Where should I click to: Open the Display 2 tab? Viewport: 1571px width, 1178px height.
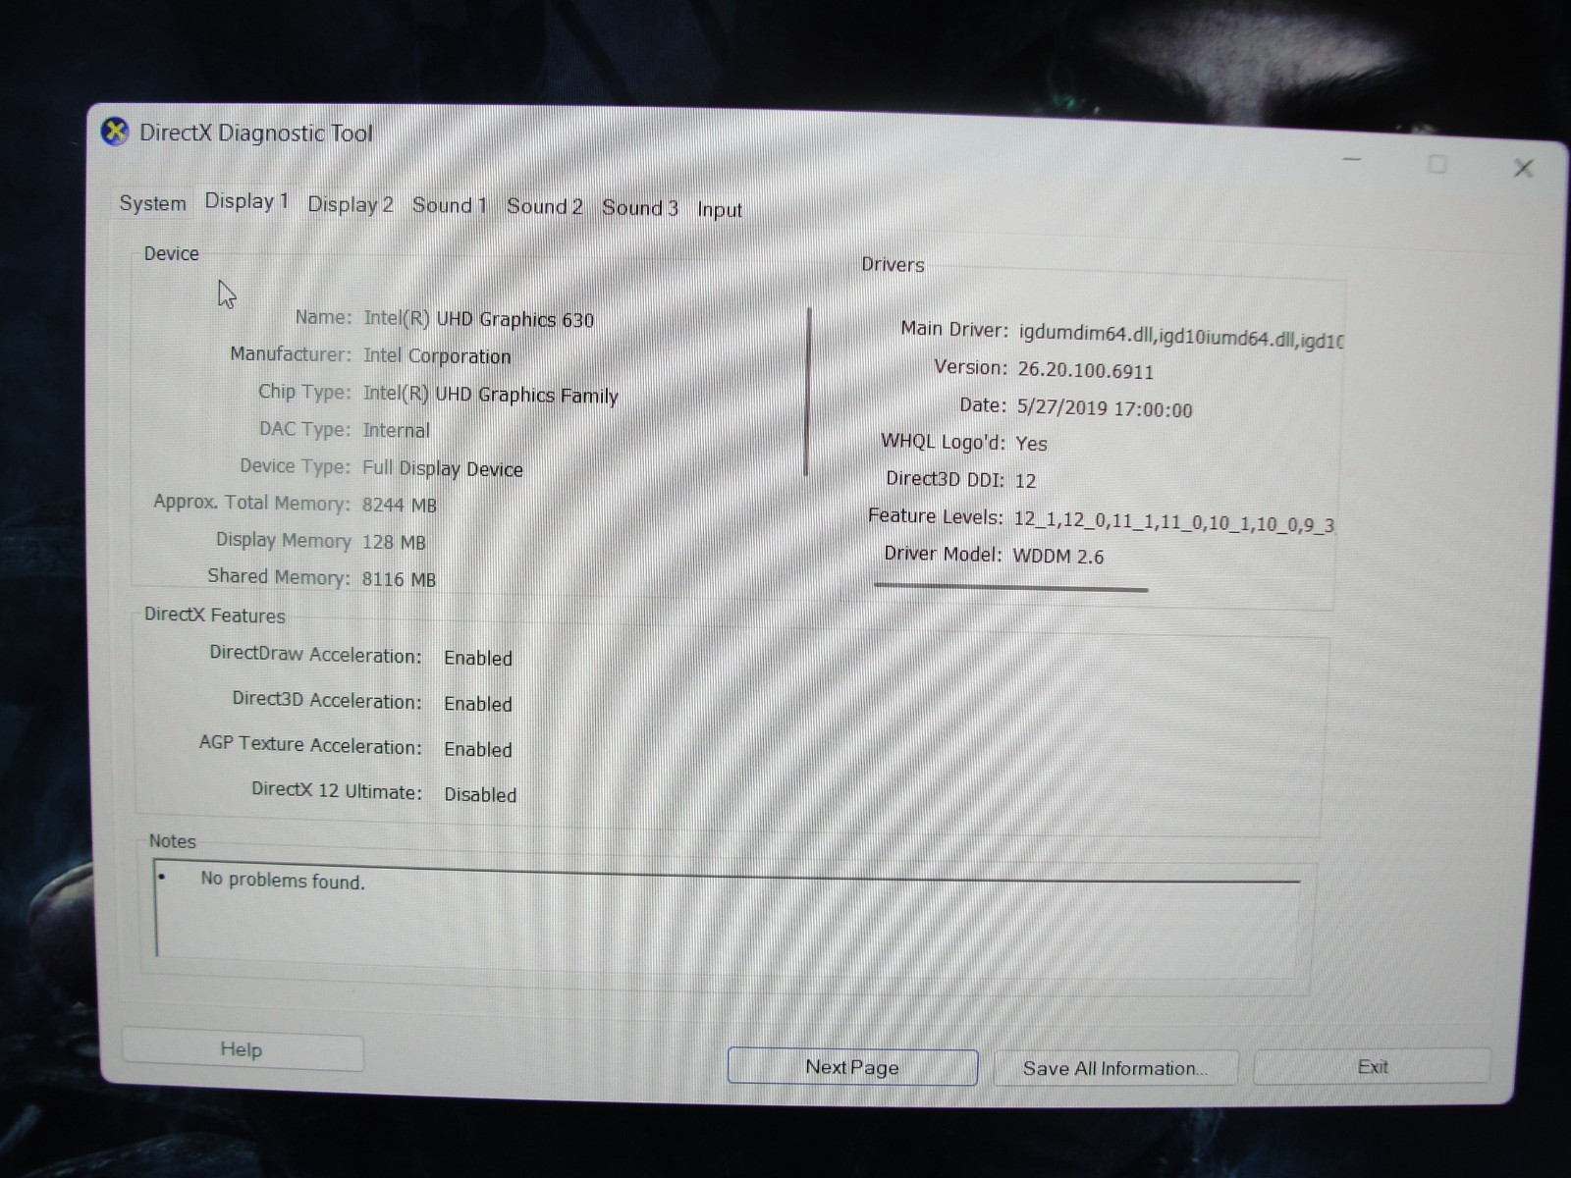click(351, 204)
